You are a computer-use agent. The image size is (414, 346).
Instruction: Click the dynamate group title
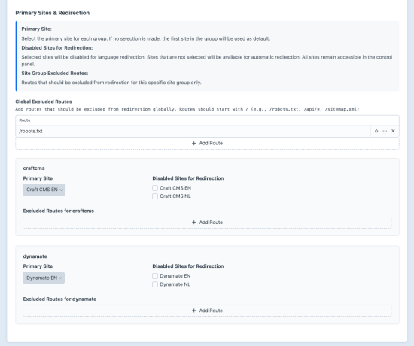pos(35,256)
